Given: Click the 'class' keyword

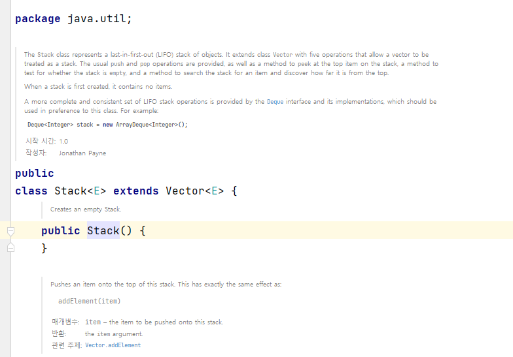Looking at the screenshot, I should (x=31, y=191).
